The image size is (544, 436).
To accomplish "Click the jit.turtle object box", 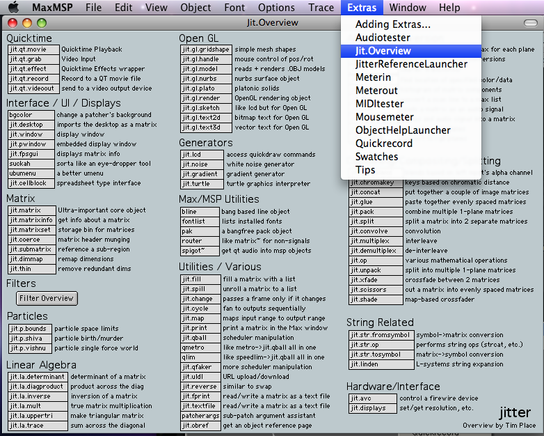I will click(202, 184).
